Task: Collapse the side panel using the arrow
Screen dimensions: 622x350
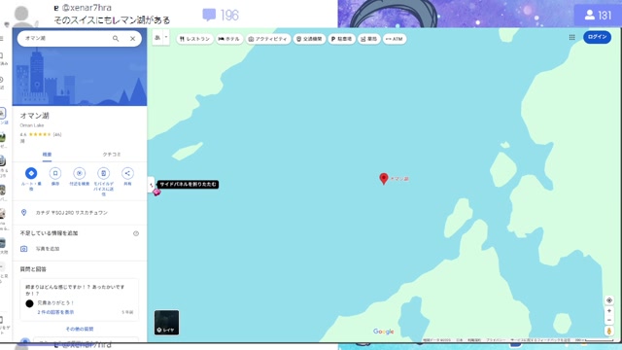Action: coord(152,185)
